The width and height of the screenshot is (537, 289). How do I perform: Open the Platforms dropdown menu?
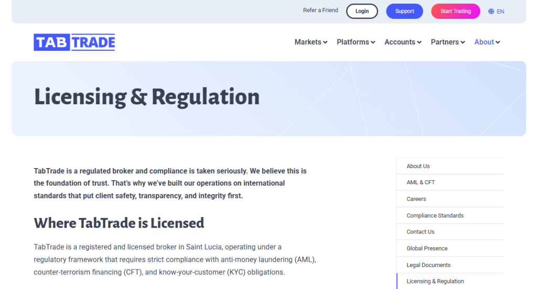click(x=356, y=42)
